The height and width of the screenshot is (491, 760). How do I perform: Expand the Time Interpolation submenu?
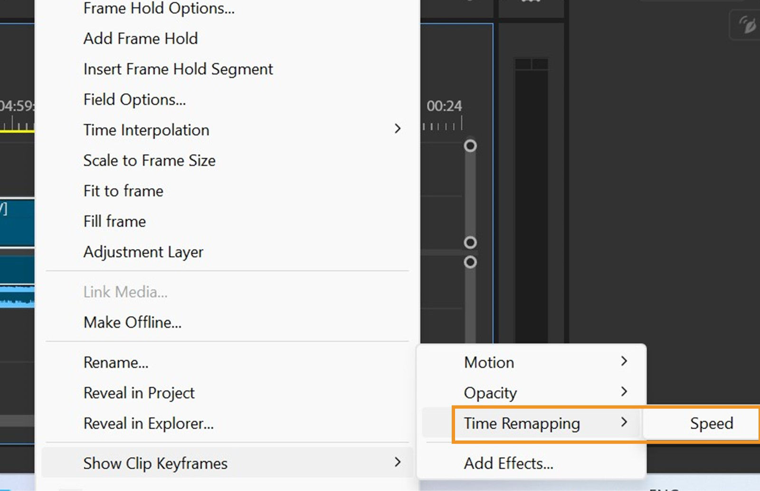[146, 130]
